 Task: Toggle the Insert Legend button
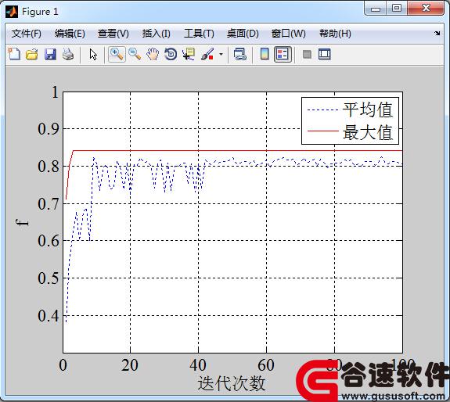click(283, 54)
